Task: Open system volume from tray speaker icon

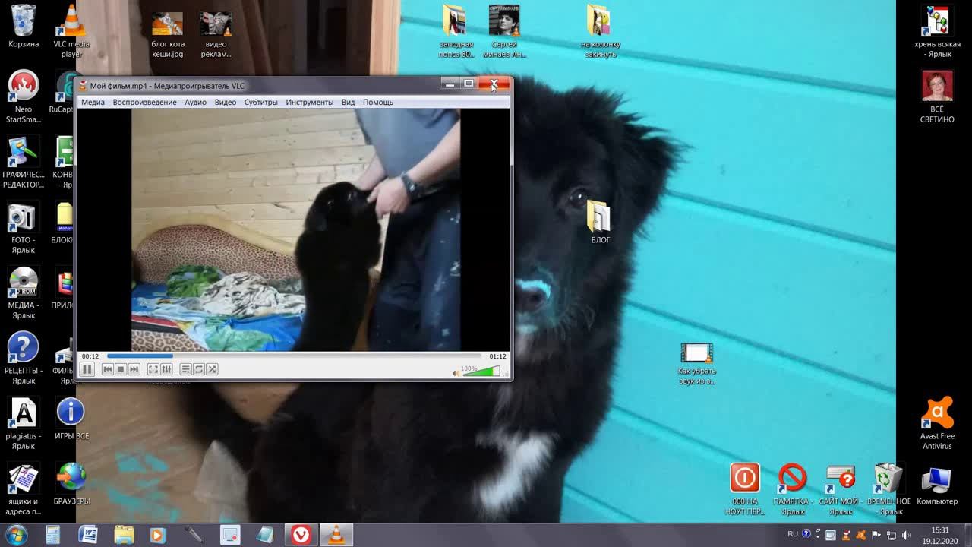Action: [x=907, y=535]
